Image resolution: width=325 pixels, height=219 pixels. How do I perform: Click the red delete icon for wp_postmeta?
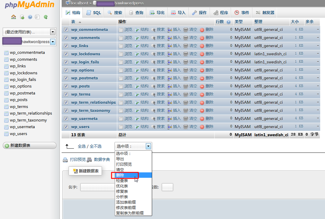point(202,79)
